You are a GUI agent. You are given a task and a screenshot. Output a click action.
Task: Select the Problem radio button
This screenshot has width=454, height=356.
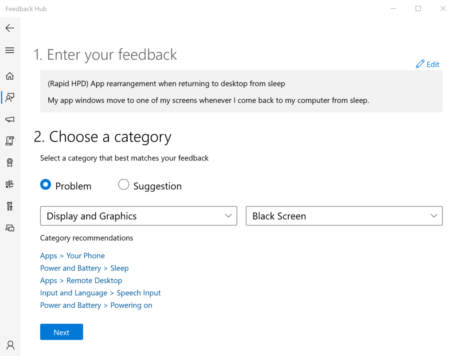(45, 184)
